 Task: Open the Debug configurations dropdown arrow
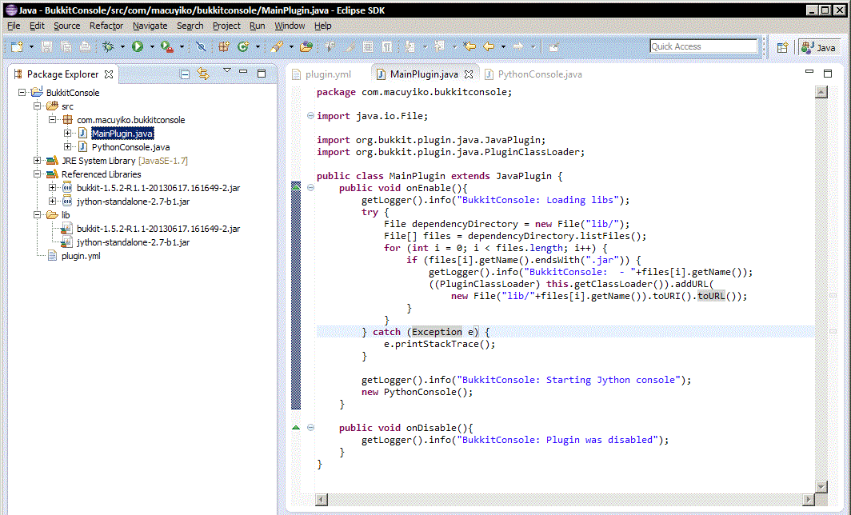(122, 47)
